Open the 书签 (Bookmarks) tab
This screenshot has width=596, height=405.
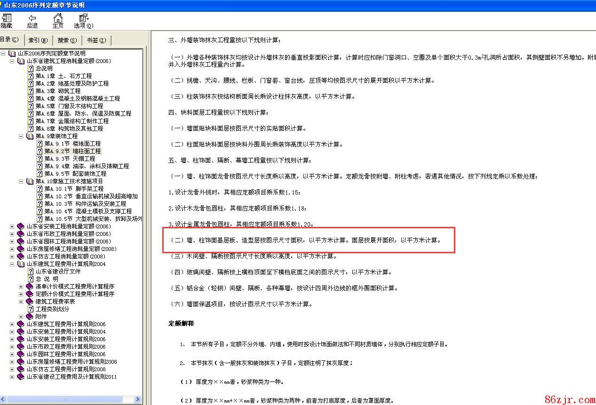point(96,40)
